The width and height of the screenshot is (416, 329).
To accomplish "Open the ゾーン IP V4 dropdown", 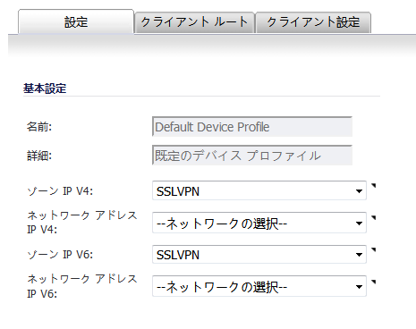I will pos(259,190).
